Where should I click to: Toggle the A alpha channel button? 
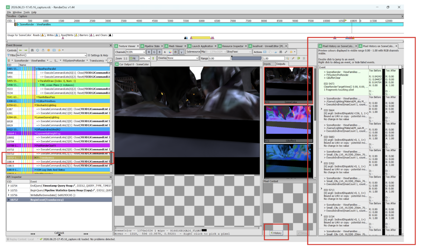[x=165, y=52]
